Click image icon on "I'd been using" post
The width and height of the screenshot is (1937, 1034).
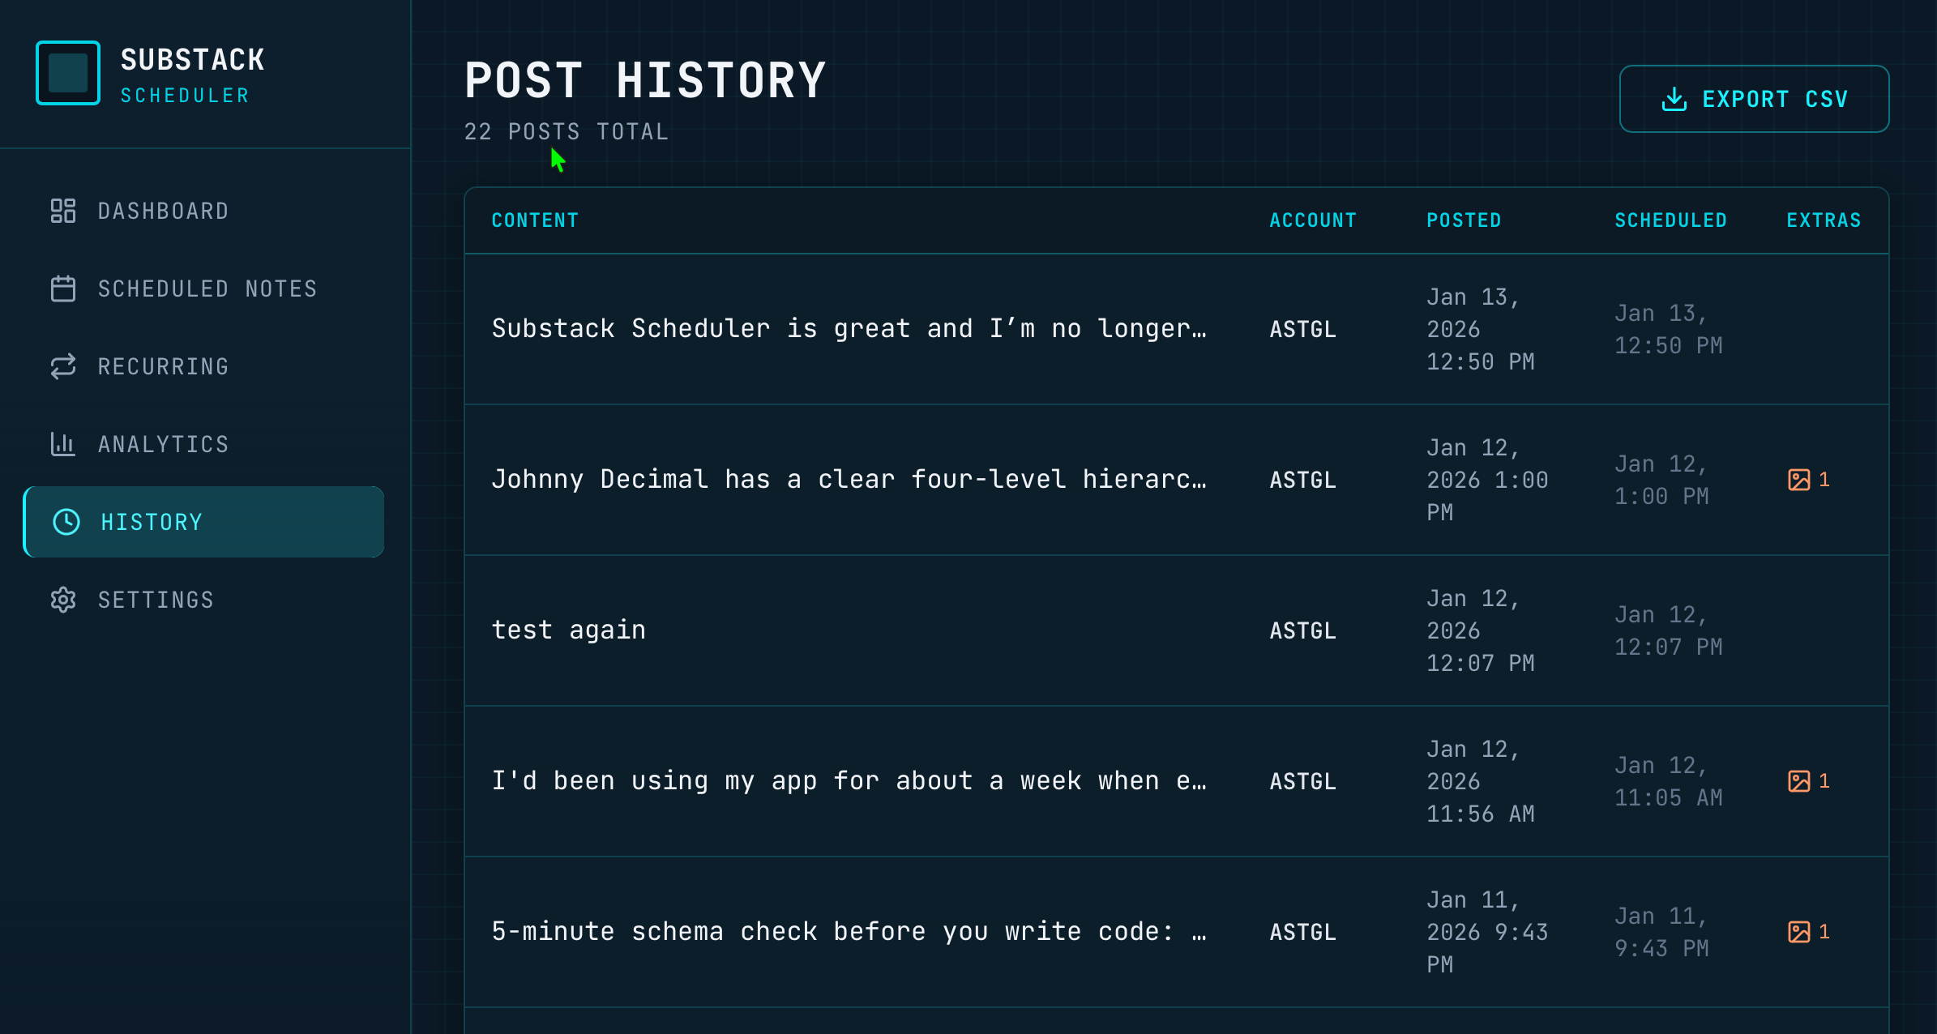tap(1798, 781)
